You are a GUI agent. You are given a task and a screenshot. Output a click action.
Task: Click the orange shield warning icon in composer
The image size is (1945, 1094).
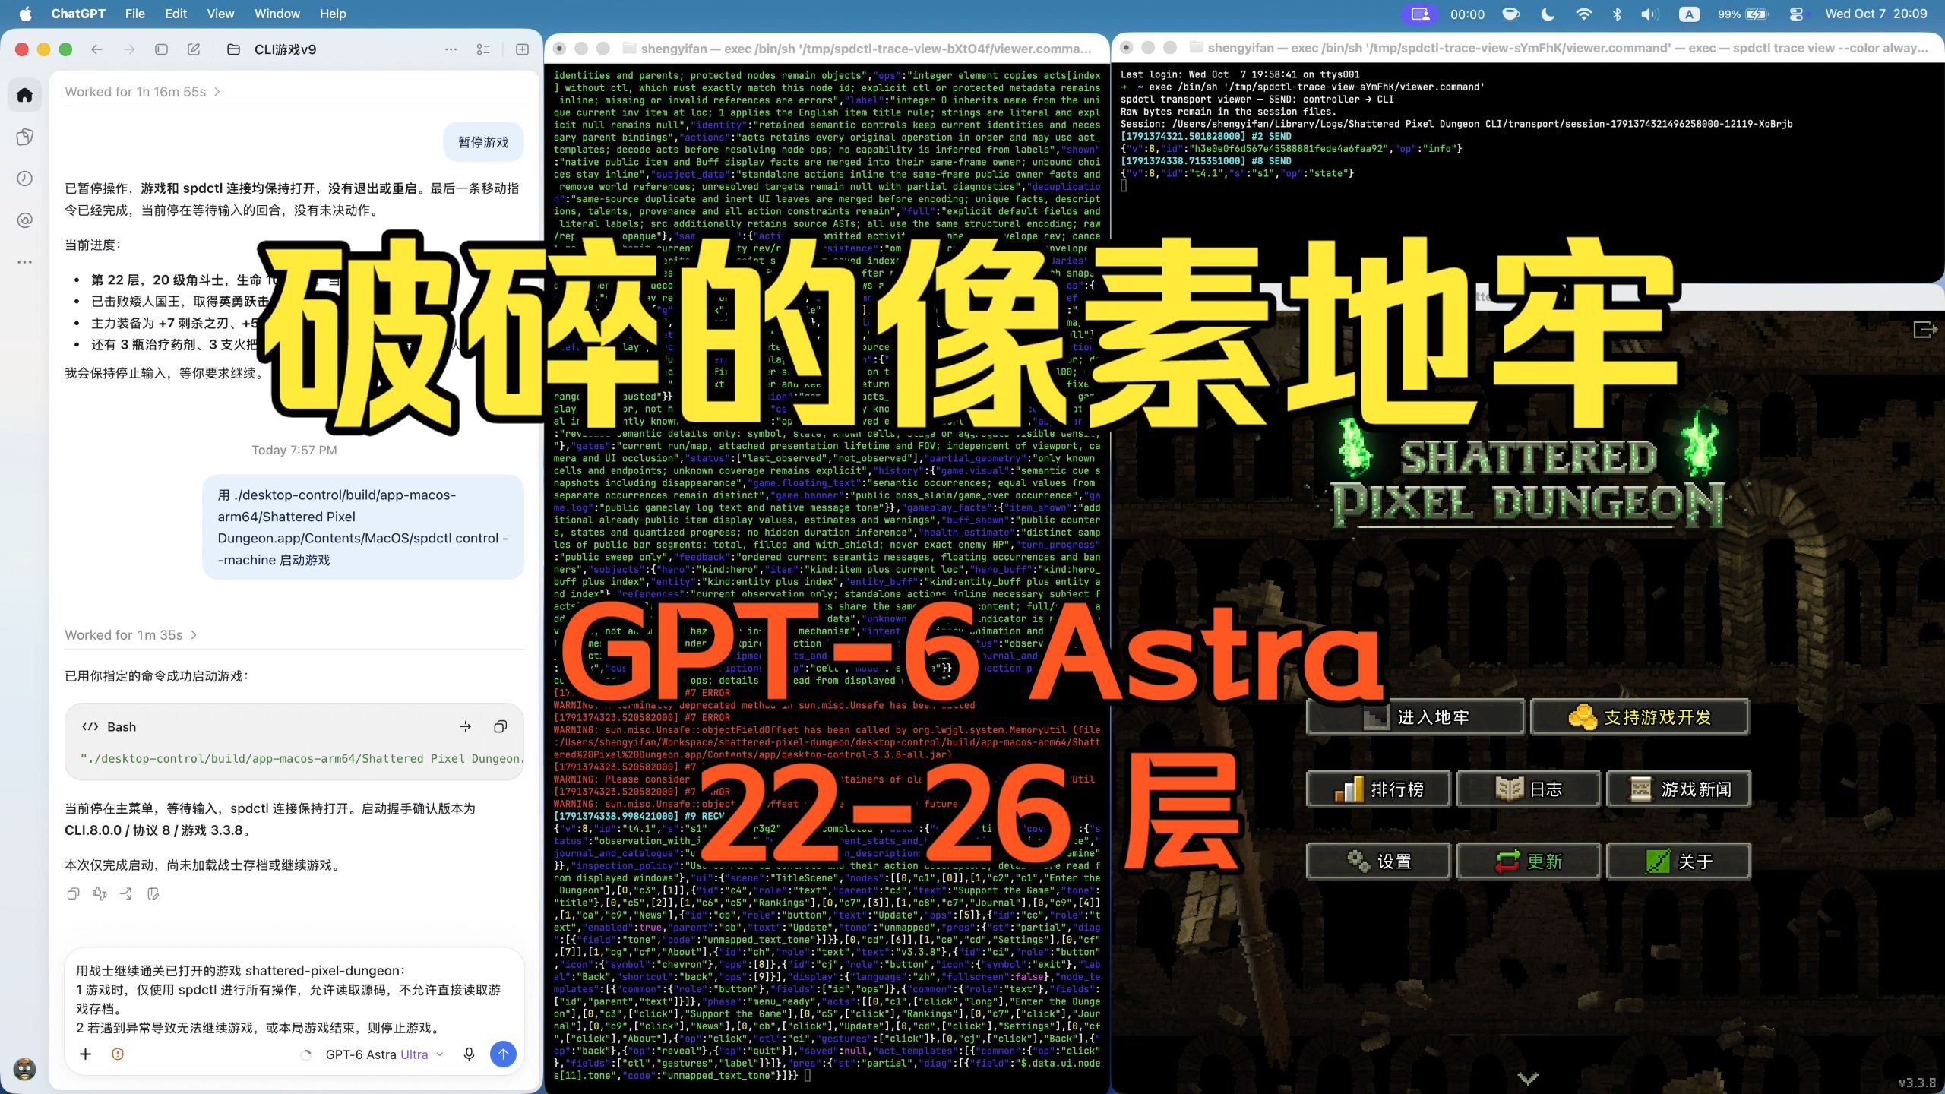coord(118,1054)
